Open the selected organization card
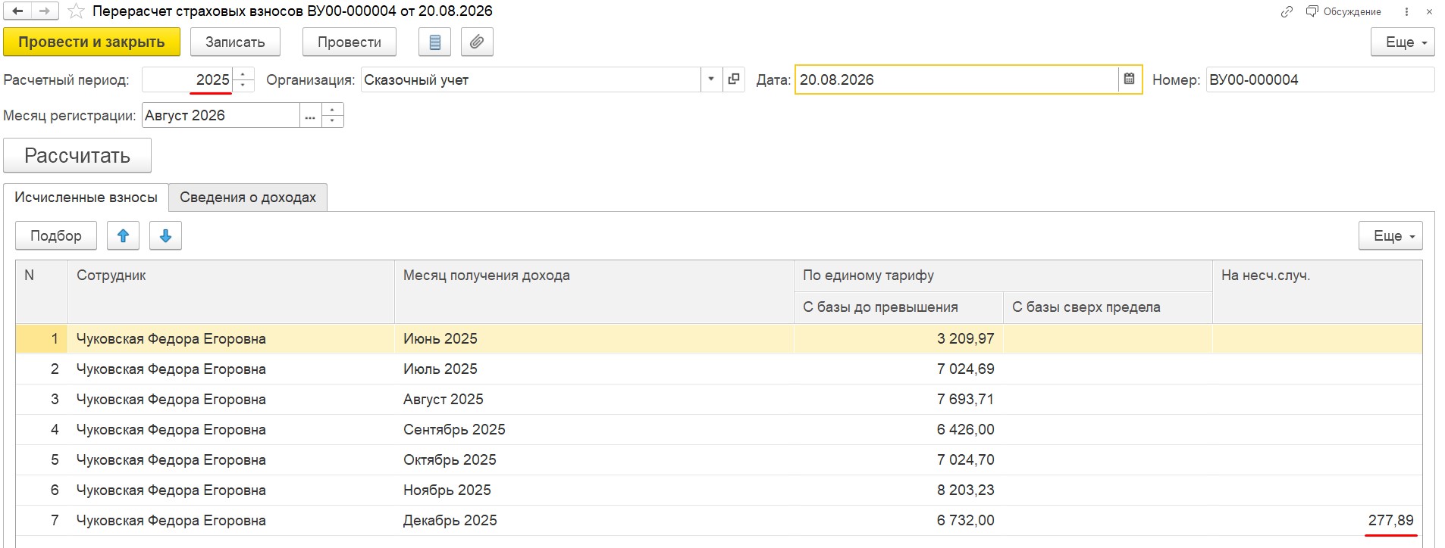The image size is (1445, 548). [734, 80]
